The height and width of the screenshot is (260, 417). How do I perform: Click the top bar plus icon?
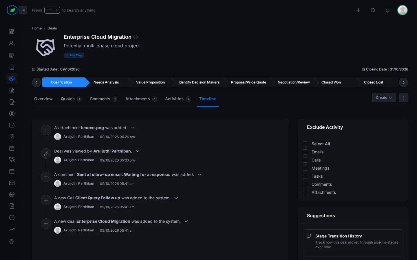(359, 10)
